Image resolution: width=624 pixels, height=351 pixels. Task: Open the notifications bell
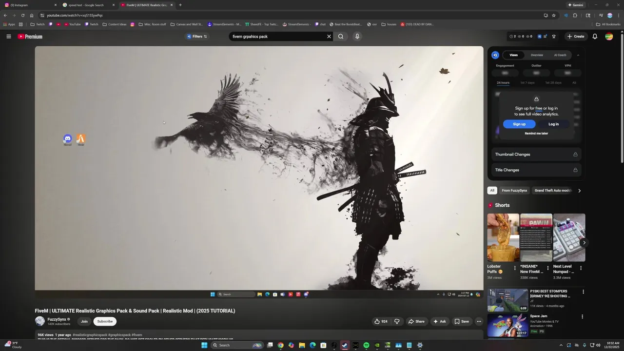[595, 37]
